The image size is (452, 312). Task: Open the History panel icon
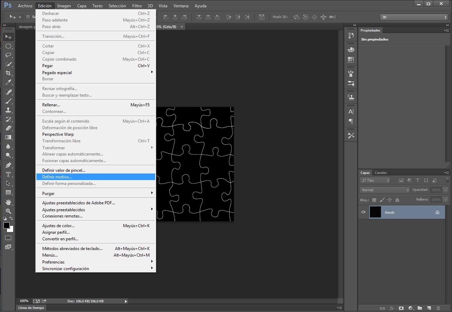(x=351, y=35)
